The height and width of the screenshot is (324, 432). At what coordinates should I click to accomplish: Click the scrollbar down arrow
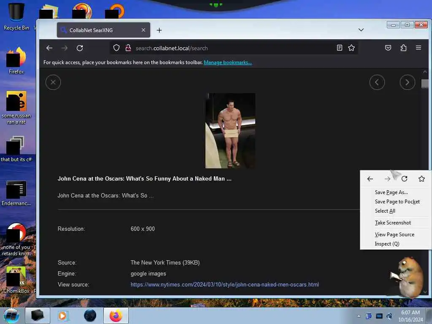[425, 292]
